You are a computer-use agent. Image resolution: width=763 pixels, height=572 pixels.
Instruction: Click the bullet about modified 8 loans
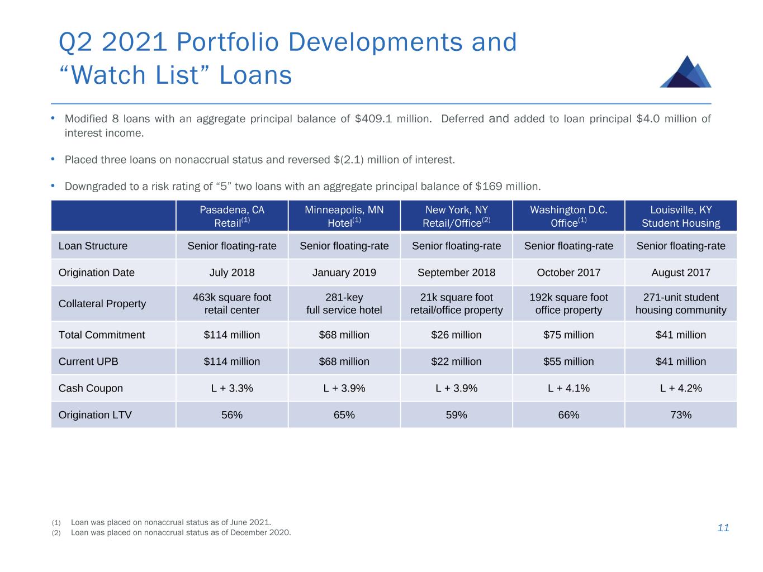[x=387, y=126]
